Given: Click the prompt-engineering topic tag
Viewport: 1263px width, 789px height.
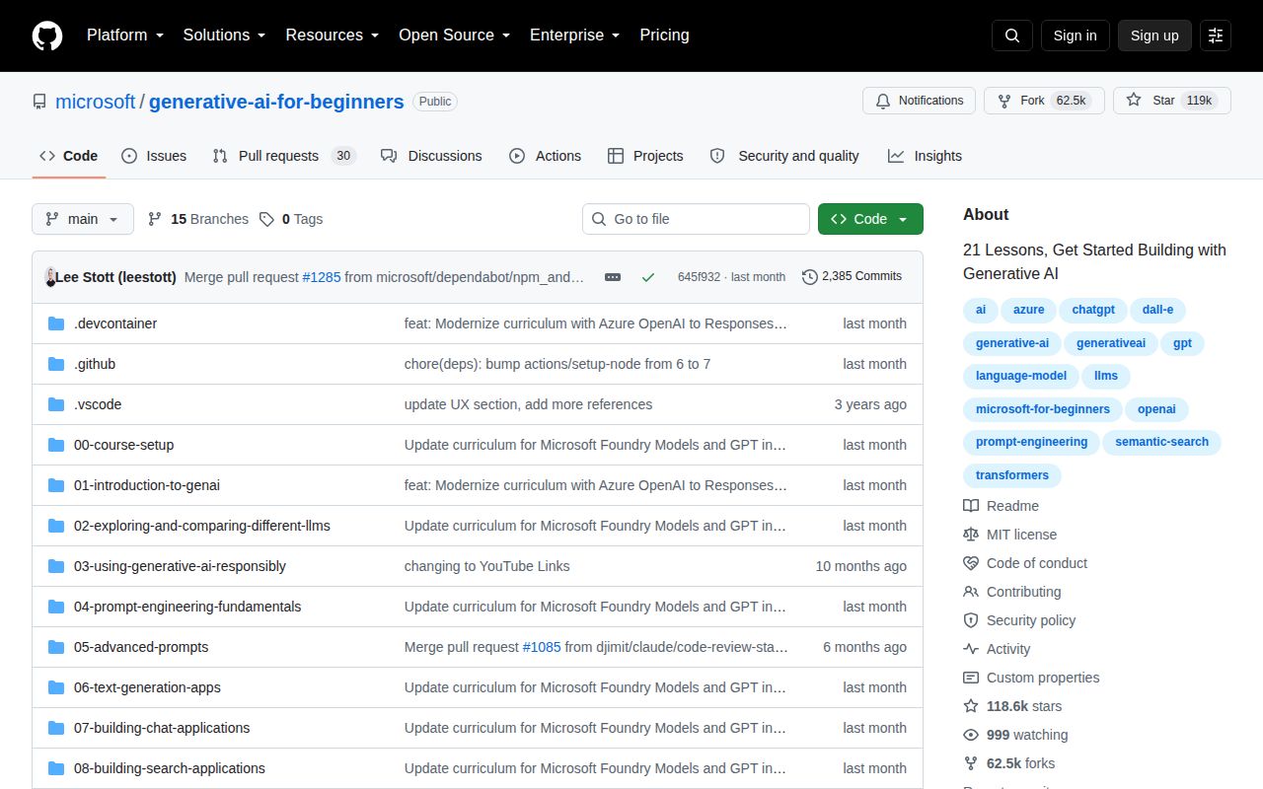Looking at the screenshot, I should [1031, 442].
